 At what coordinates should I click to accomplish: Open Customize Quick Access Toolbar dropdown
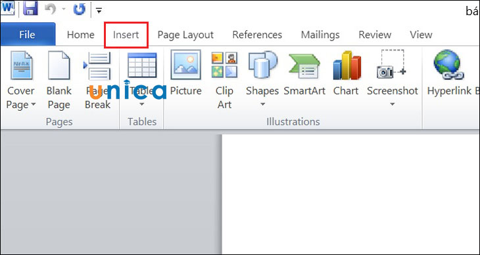click(99, 10)
